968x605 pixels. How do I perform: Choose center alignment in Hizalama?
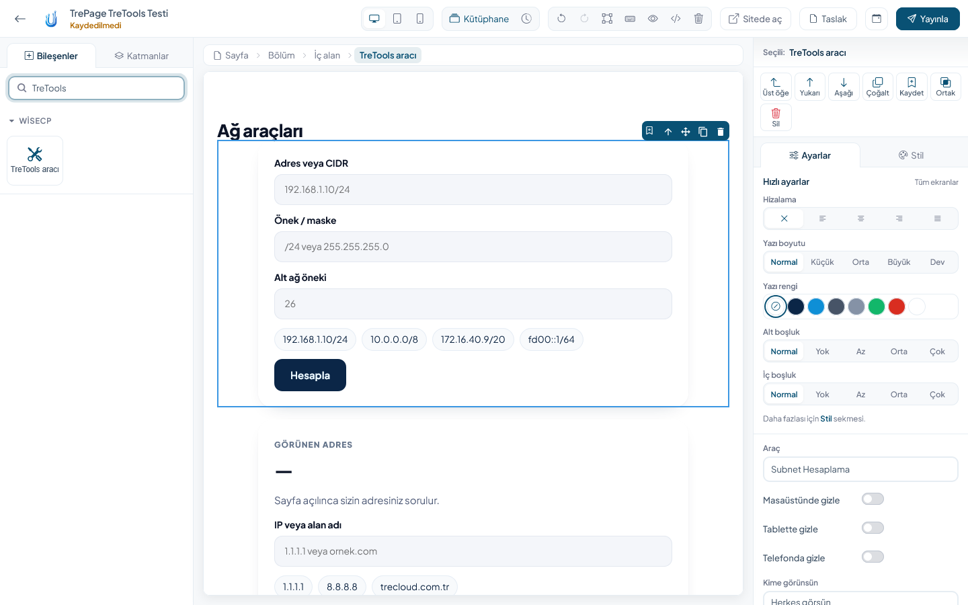860,218
